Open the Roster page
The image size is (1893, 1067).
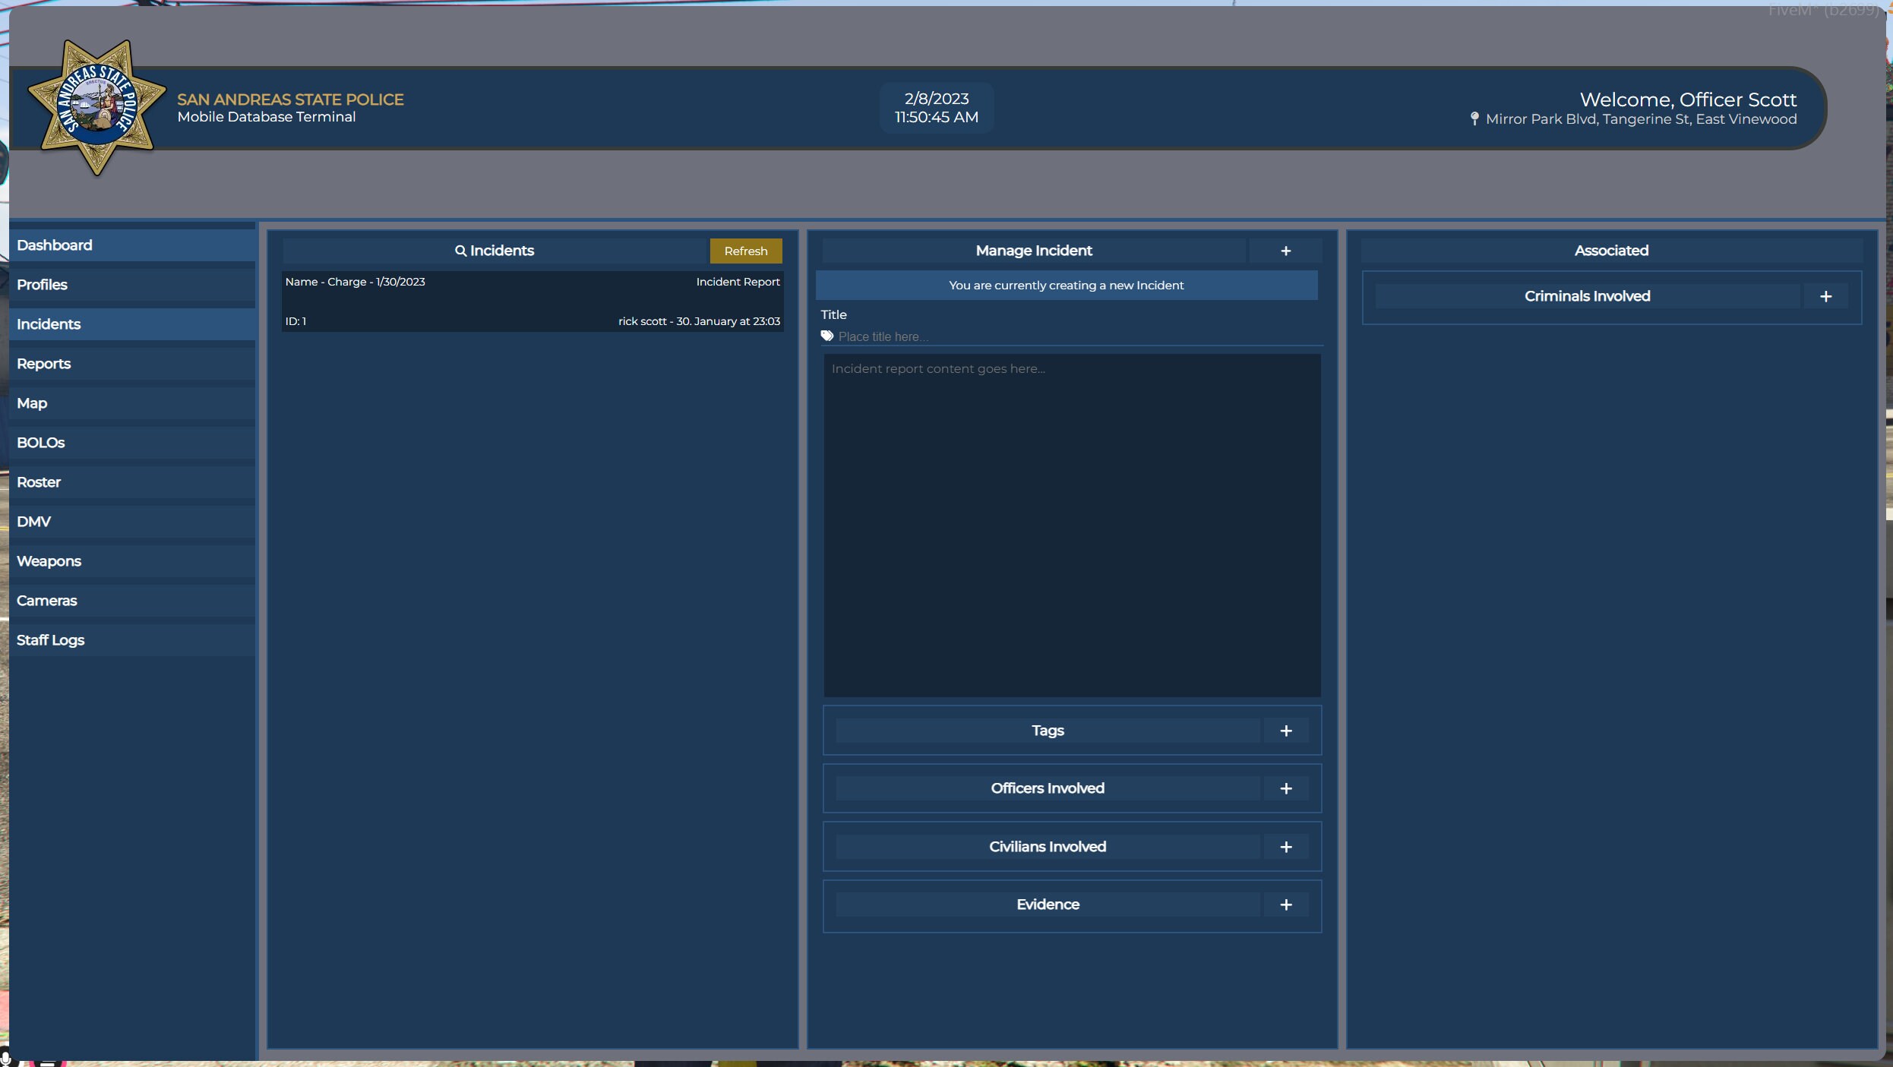132,482
